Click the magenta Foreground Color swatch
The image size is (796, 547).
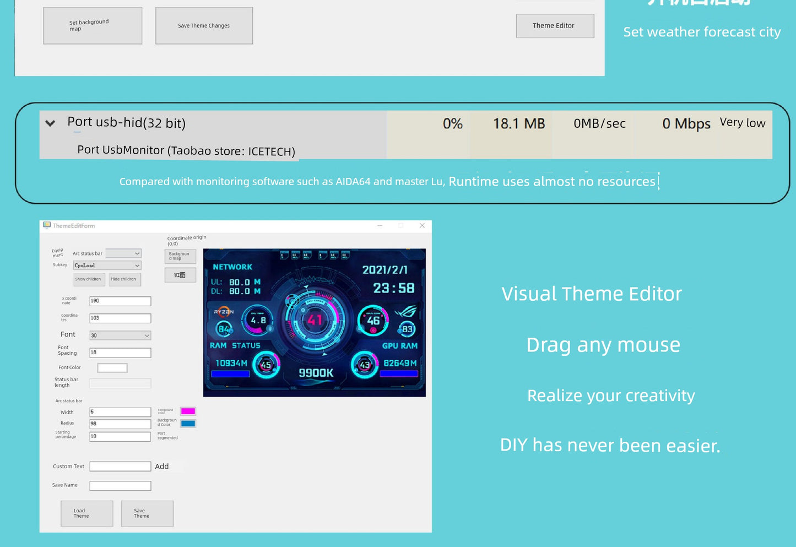point(188,410)
